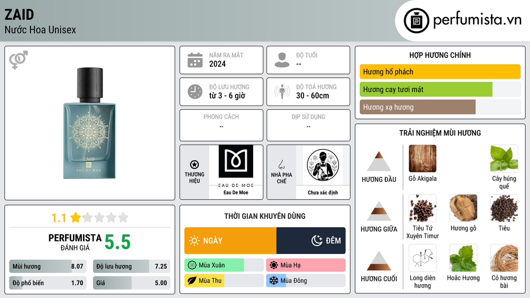
Task: Click the Chưa xác định perfumer label
Action: coord(323,192)
